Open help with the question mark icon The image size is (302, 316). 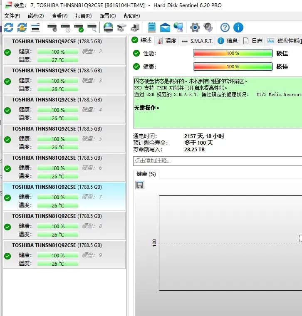(x=225, y=27)
